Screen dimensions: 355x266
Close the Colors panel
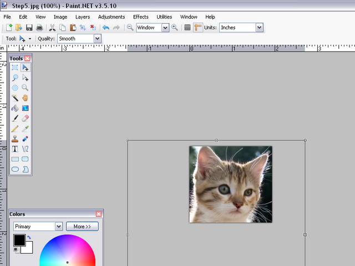click(99, 214)
